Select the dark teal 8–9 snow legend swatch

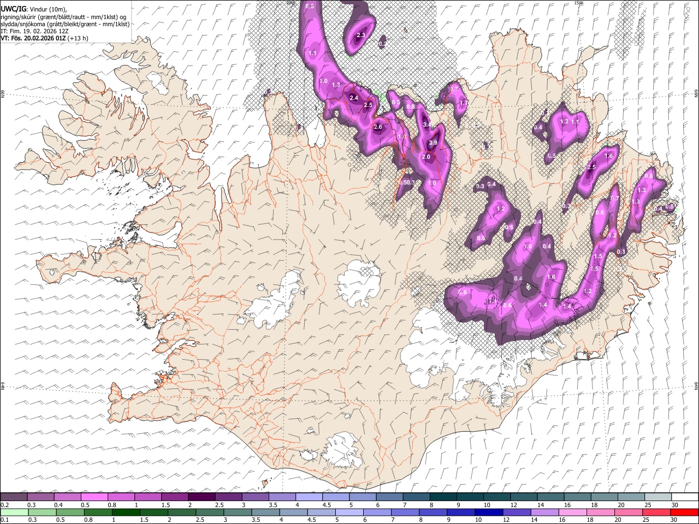pyautogui.click(x=443, y=497)
